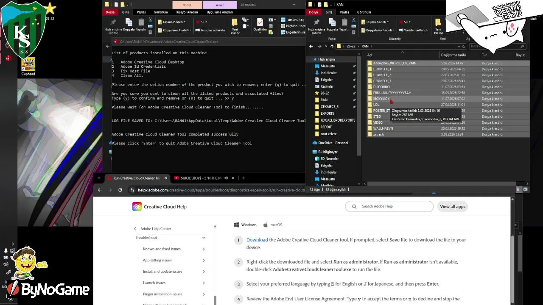Go up one folder level in RAN window

(x=332, y=46)
